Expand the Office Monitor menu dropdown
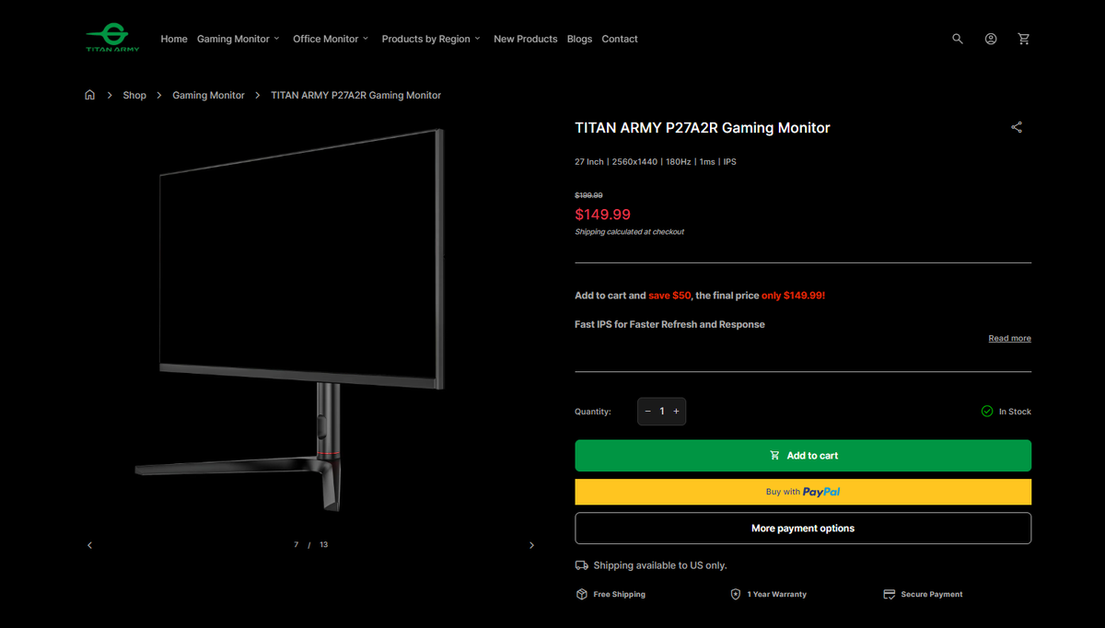 tap(331, 39)
